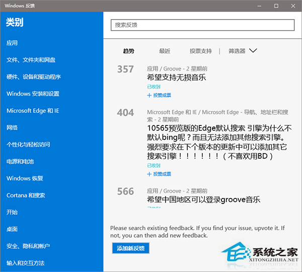Open feedback 希望中国地区可以登录groove音乐
The image size is (302, 272).
click(x=203, y=199)
